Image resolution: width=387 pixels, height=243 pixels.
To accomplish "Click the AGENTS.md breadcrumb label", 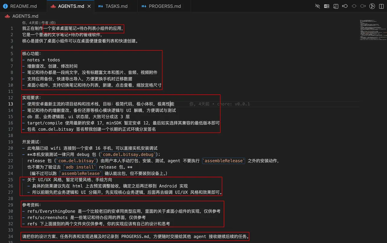I will [25, 16].
